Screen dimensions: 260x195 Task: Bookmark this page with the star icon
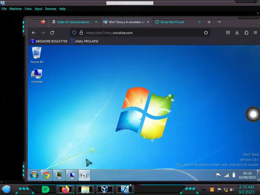coord(206,33)
